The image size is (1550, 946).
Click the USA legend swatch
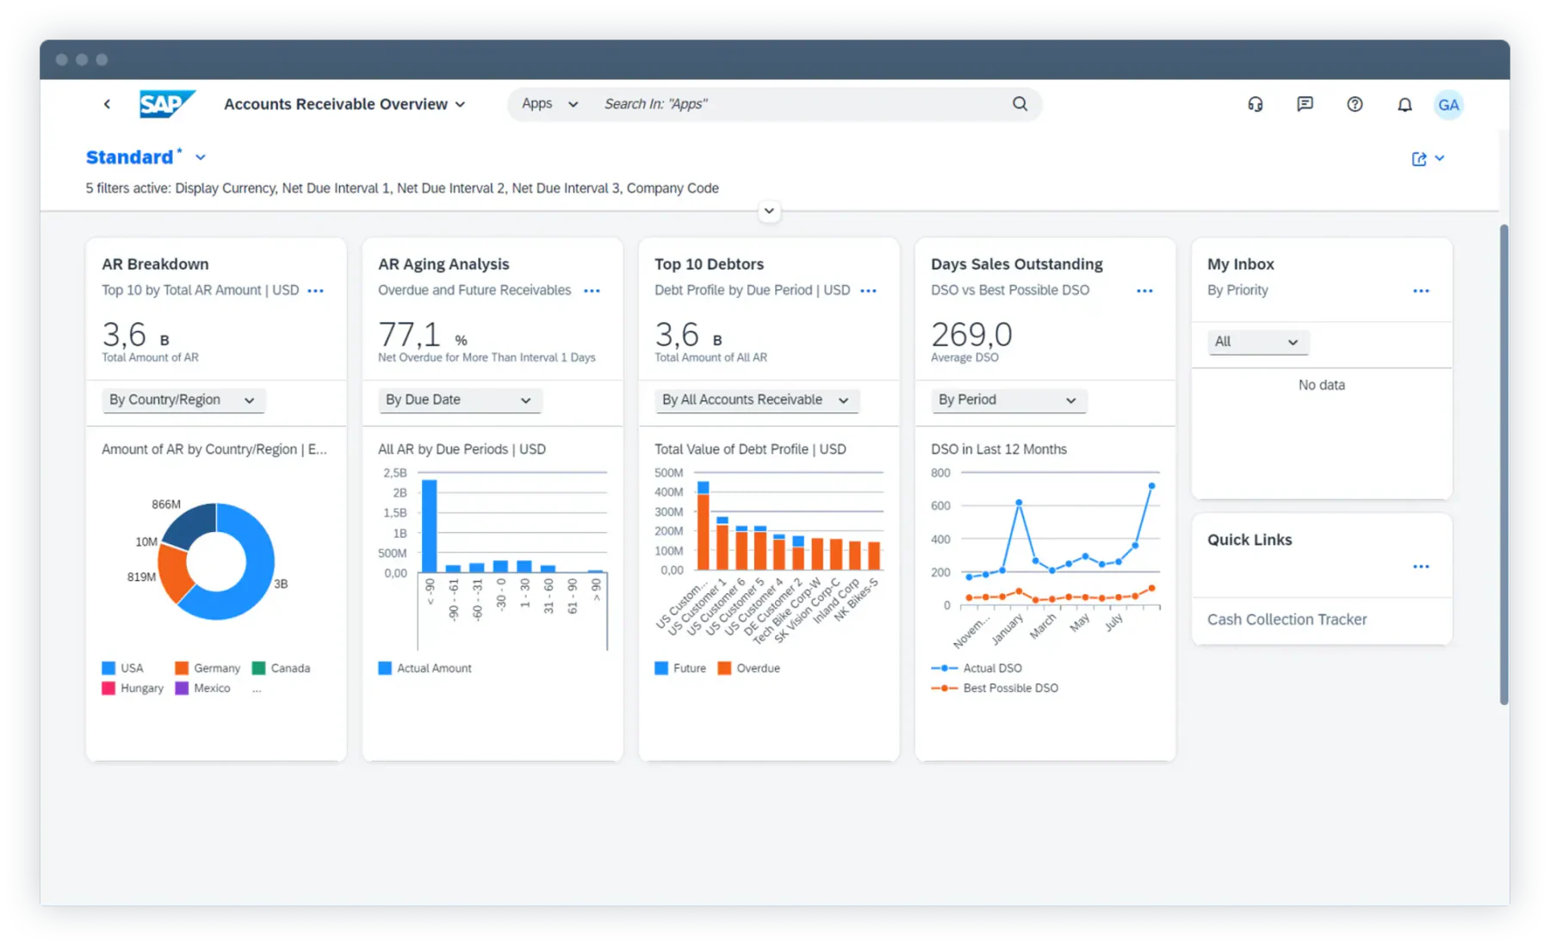[108, 668]
